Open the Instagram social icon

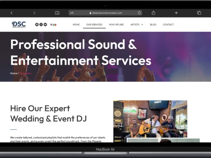tap(41, 24)
